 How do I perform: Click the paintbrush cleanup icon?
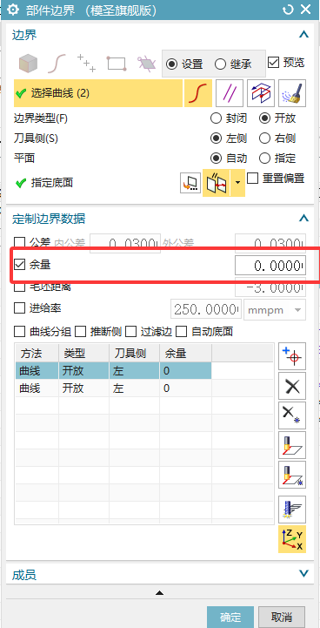292,93
